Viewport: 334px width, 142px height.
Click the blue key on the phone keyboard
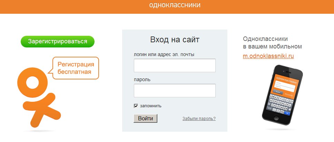click(287, 113)
